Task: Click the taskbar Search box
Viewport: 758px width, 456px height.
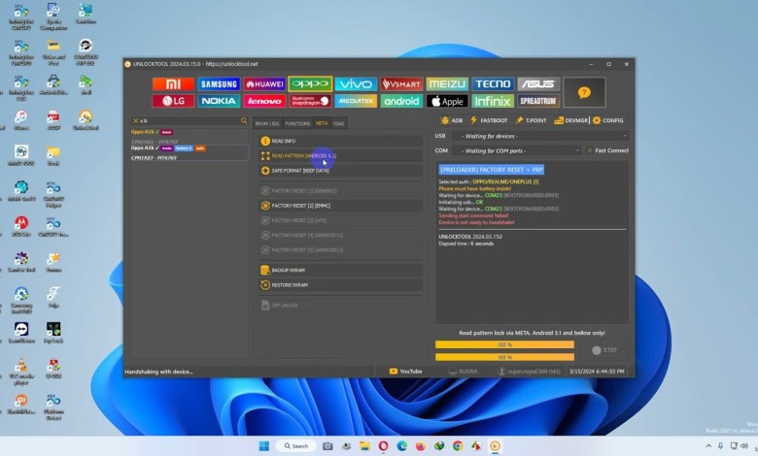Action: point(296,446)
